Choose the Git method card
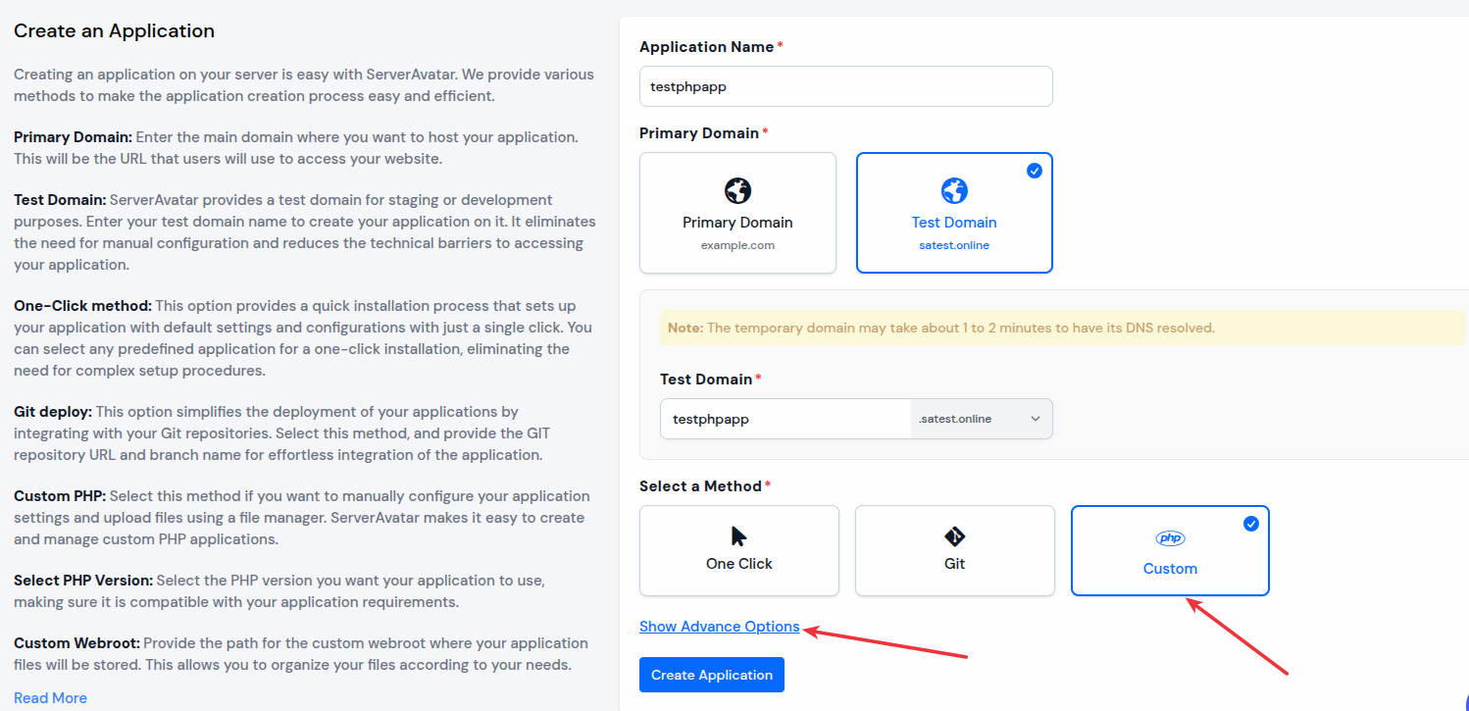This screenshot has width=1469, height=711. pos(955,550)
